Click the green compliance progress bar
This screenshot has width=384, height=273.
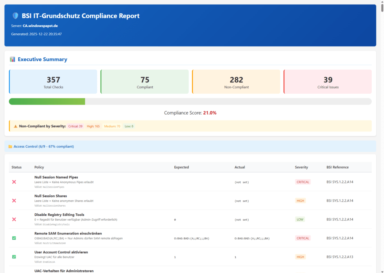pyautogui.click(x=47, y=101)
